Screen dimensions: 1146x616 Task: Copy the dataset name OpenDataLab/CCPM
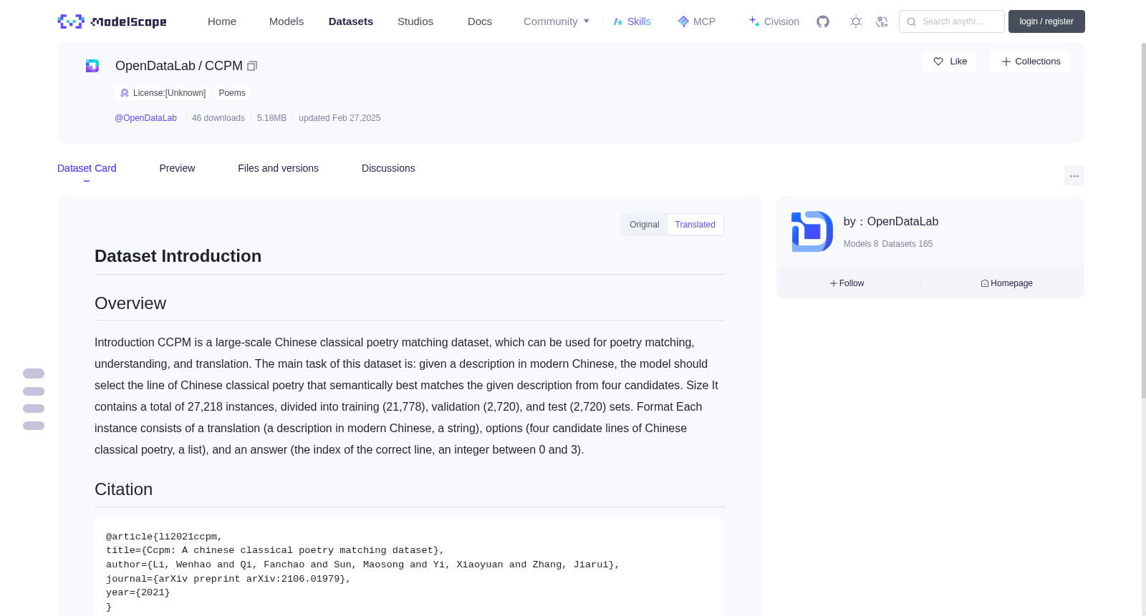click(252, 66)
